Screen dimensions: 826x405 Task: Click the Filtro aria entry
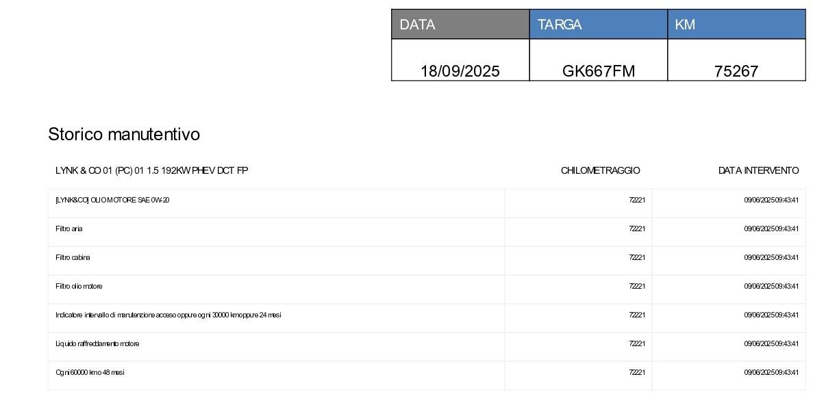(x=69, y=228)
